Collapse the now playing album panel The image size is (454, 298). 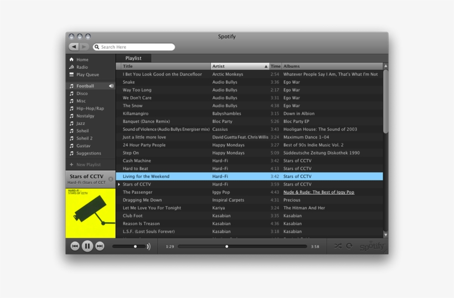111,179
